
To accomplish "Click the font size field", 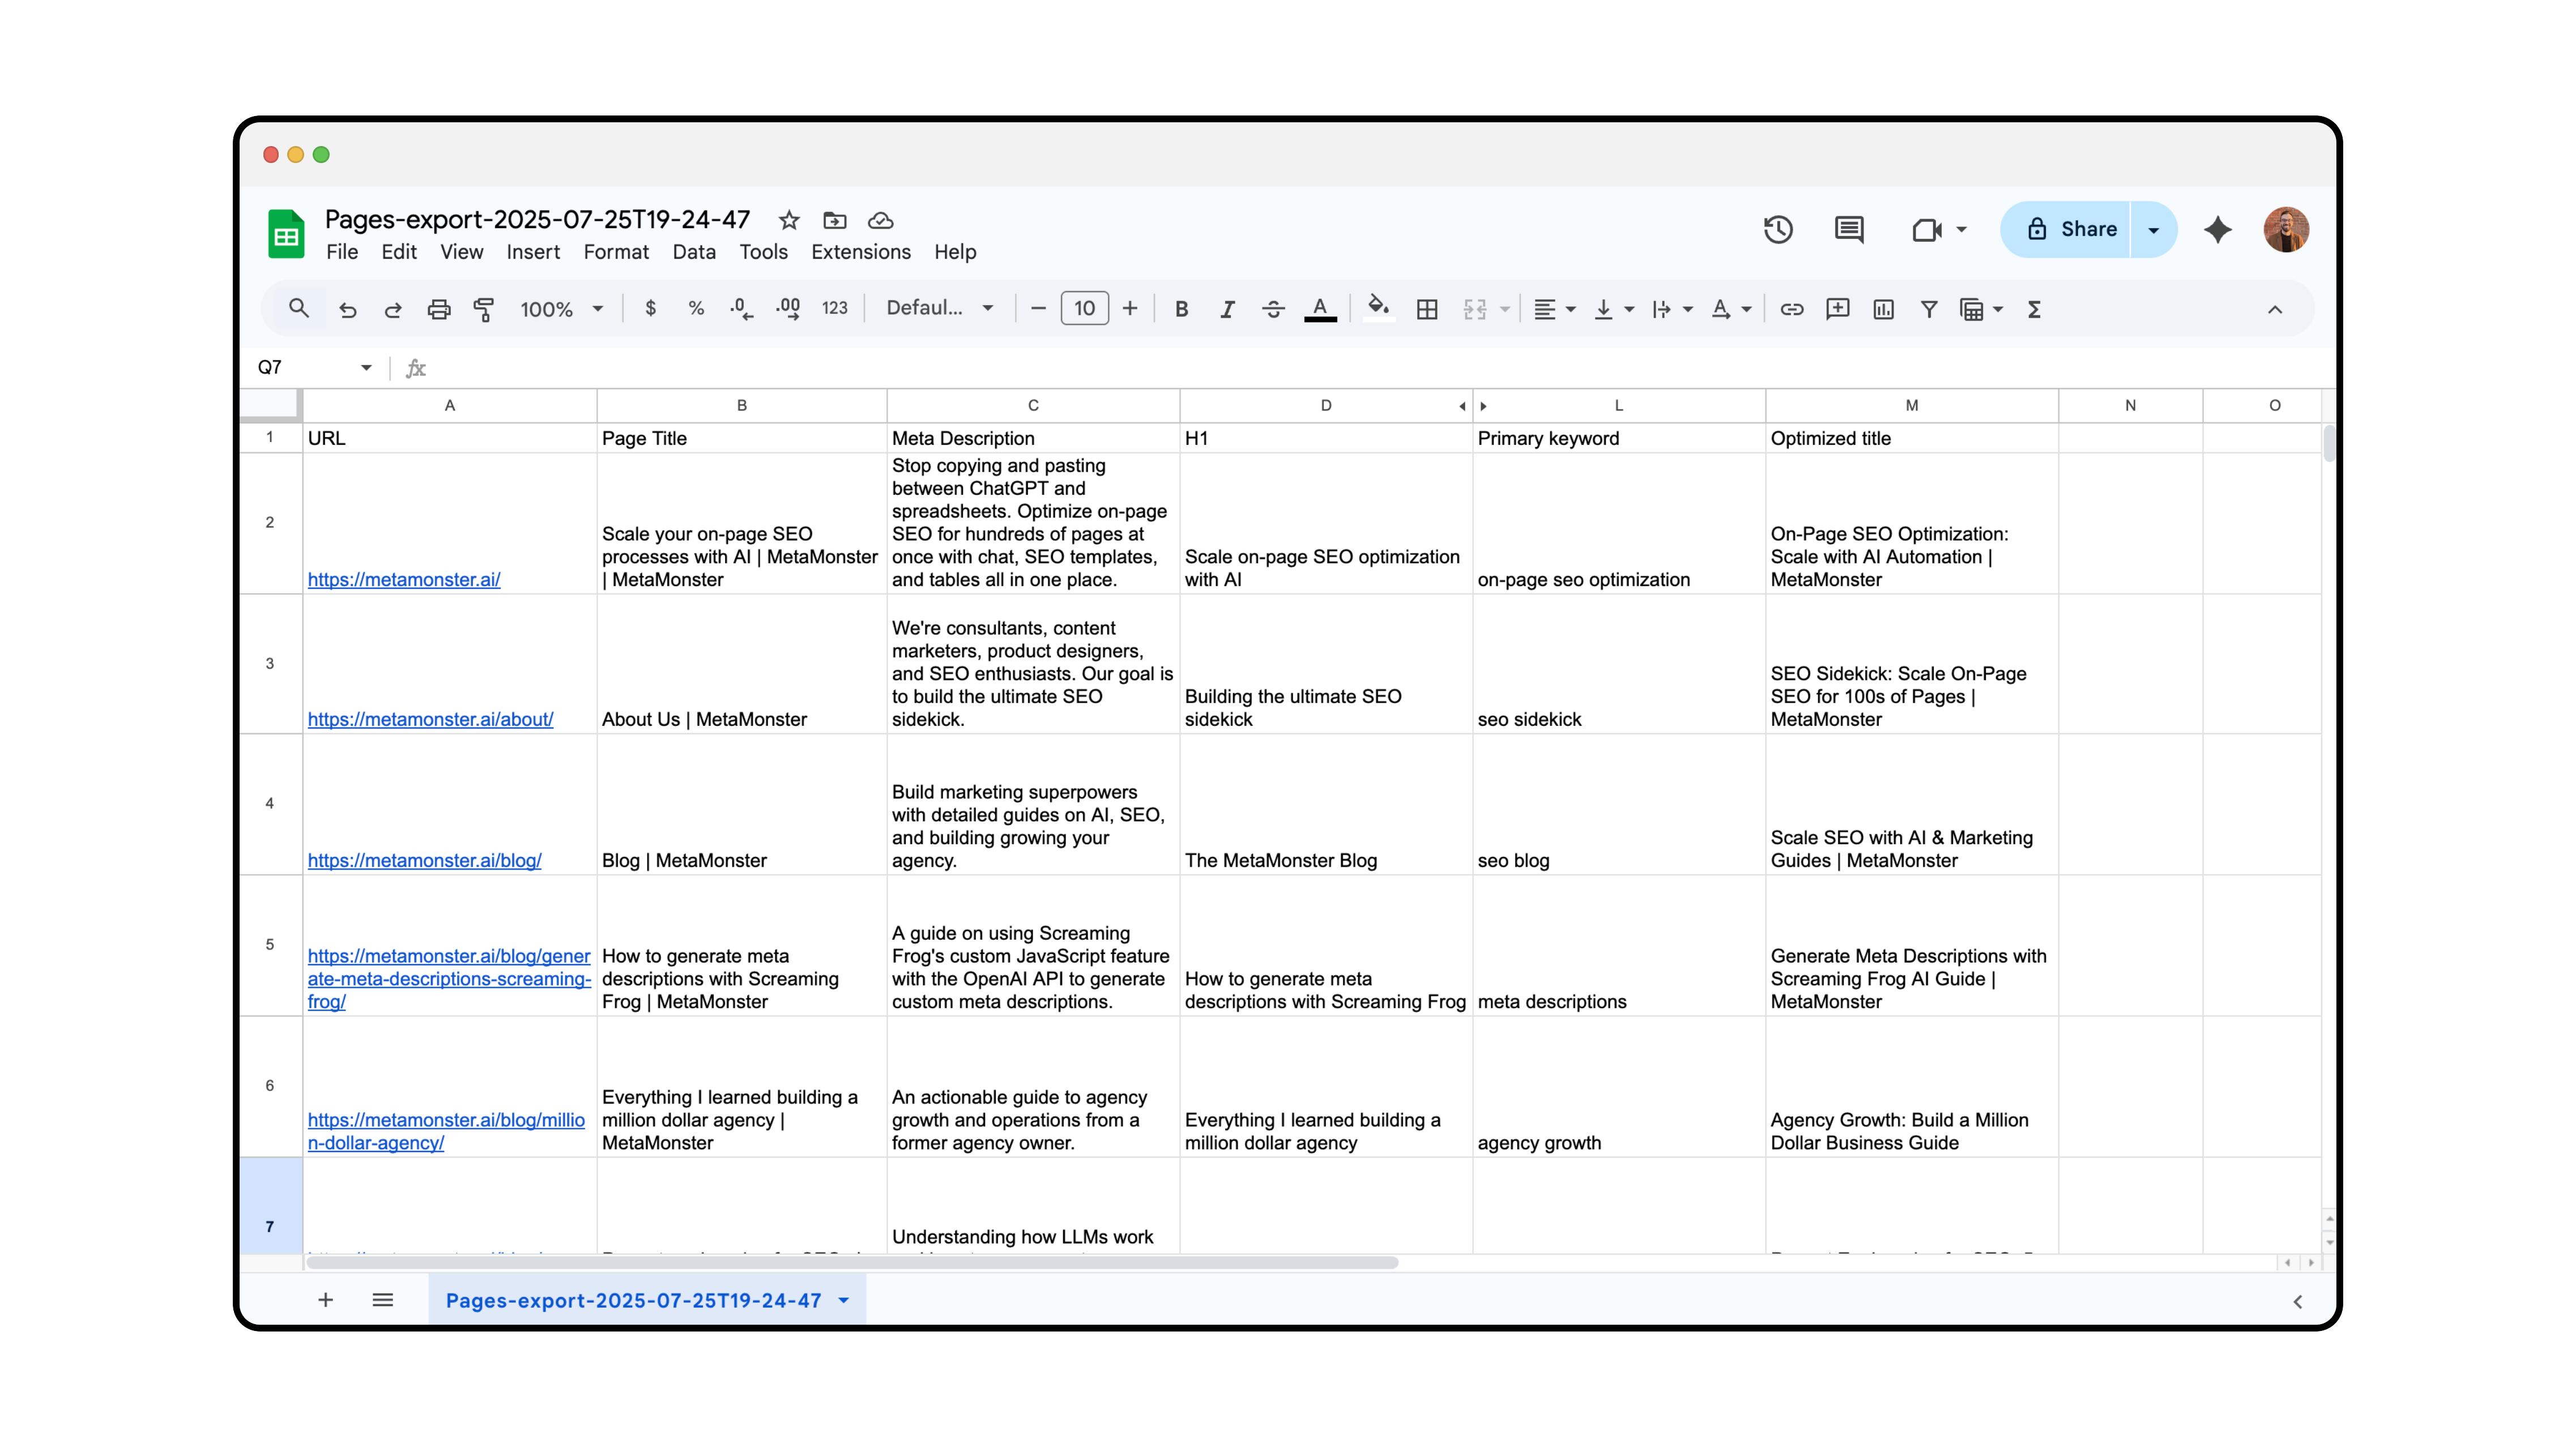I will tap(1084, 309).
